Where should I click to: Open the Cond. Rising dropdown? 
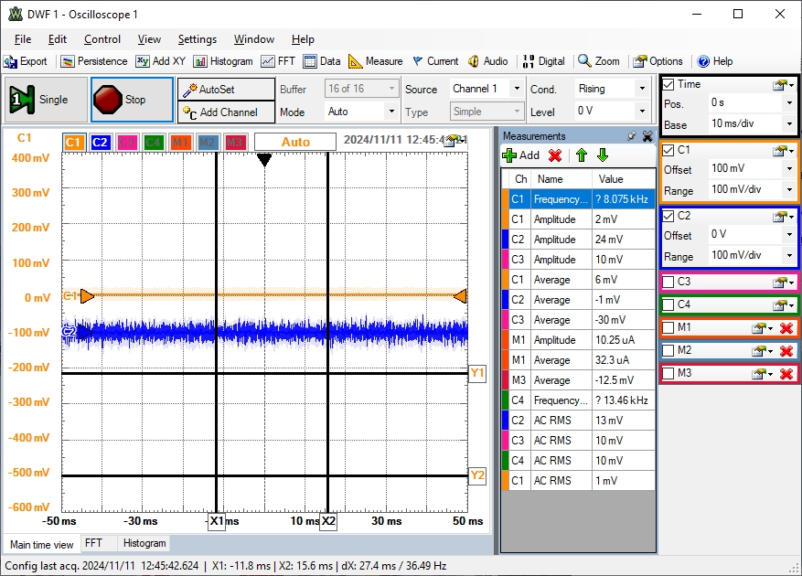611,89
